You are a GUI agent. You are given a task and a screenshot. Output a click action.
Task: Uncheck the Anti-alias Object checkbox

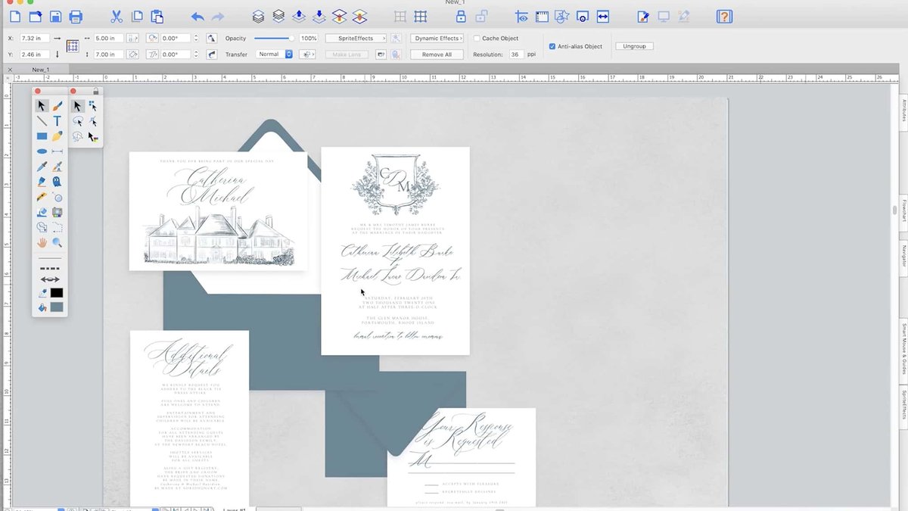click(x=552, y=46)
